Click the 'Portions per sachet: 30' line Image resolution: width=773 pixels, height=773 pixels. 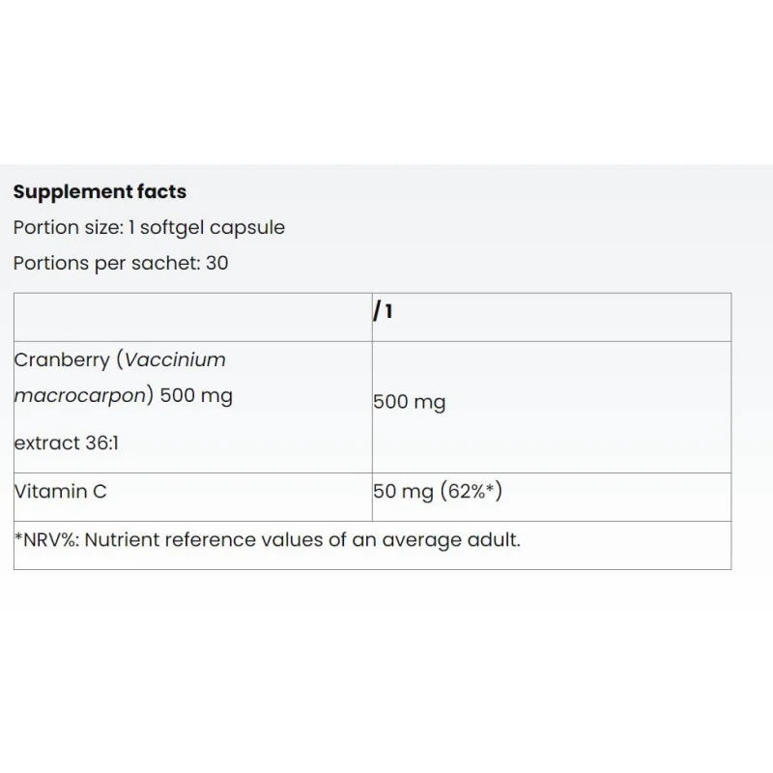click(x=121, y=263)
